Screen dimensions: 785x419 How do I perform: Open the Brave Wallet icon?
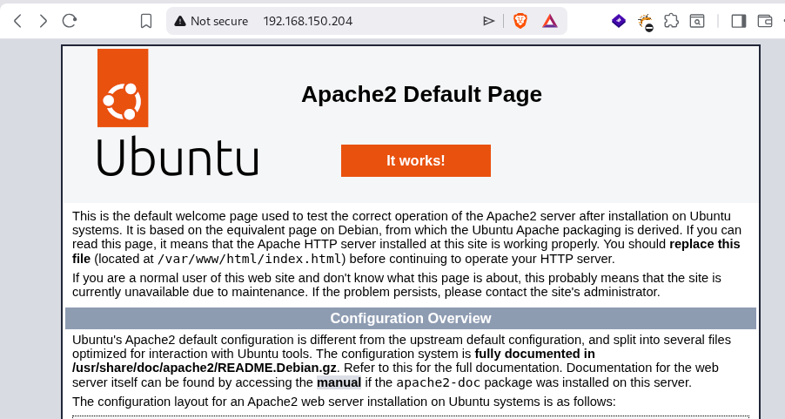click(764, 21)
